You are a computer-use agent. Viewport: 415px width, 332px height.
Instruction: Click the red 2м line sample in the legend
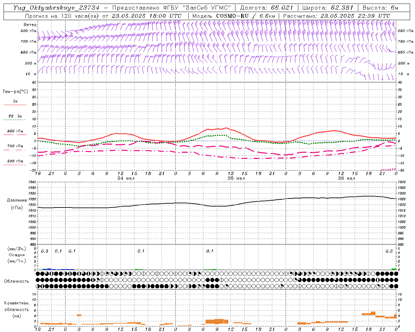15,105
